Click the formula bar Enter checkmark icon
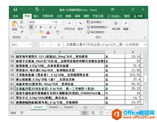 (x=51, y=45)
